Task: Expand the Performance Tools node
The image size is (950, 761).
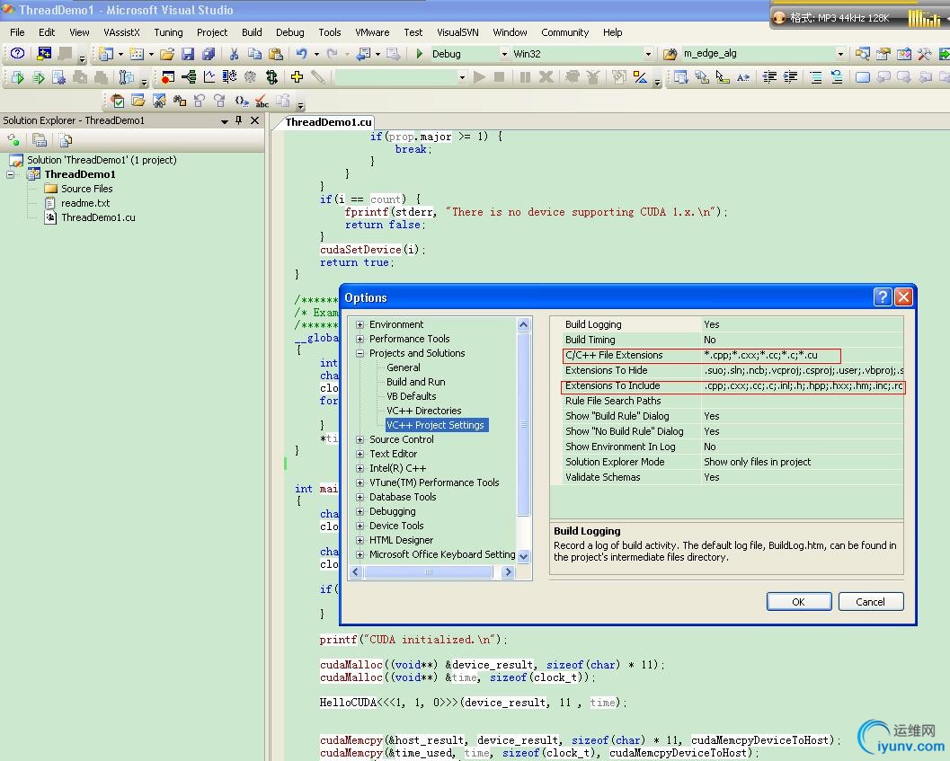Action: tap(360, 340)
